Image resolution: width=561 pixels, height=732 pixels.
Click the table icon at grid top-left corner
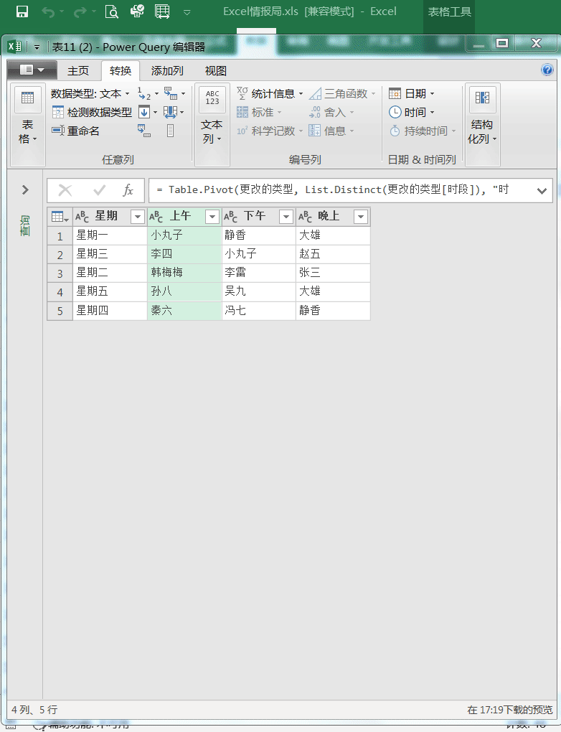(60, 217)
